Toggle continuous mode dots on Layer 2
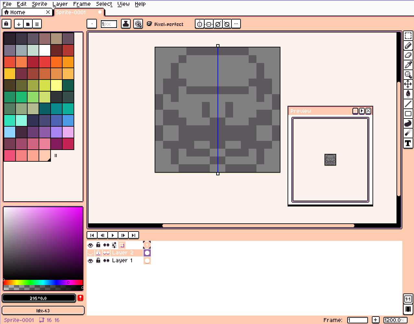Image resolution: width=414 pixels, height=324 pixels. coord(106,253)
